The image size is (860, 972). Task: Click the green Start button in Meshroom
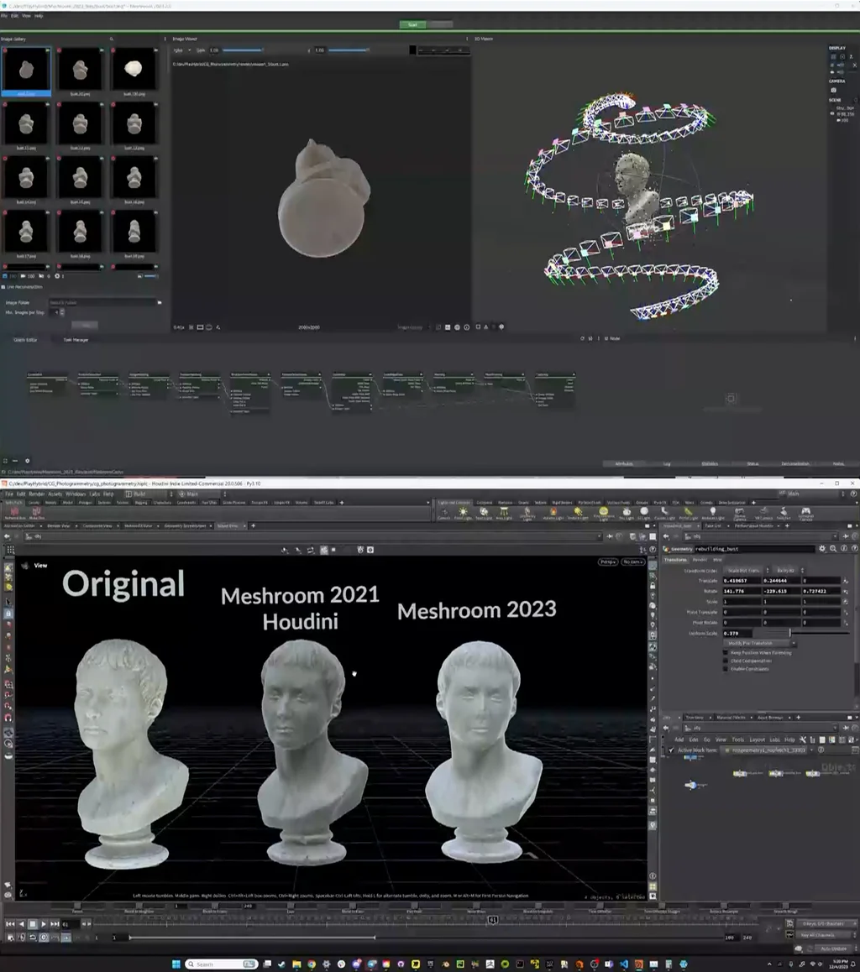pos(412,24)
